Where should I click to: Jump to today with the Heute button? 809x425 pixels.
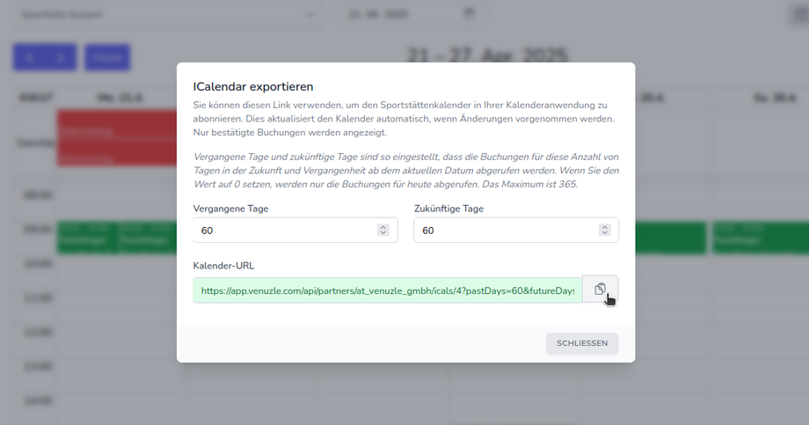[107, 58]
